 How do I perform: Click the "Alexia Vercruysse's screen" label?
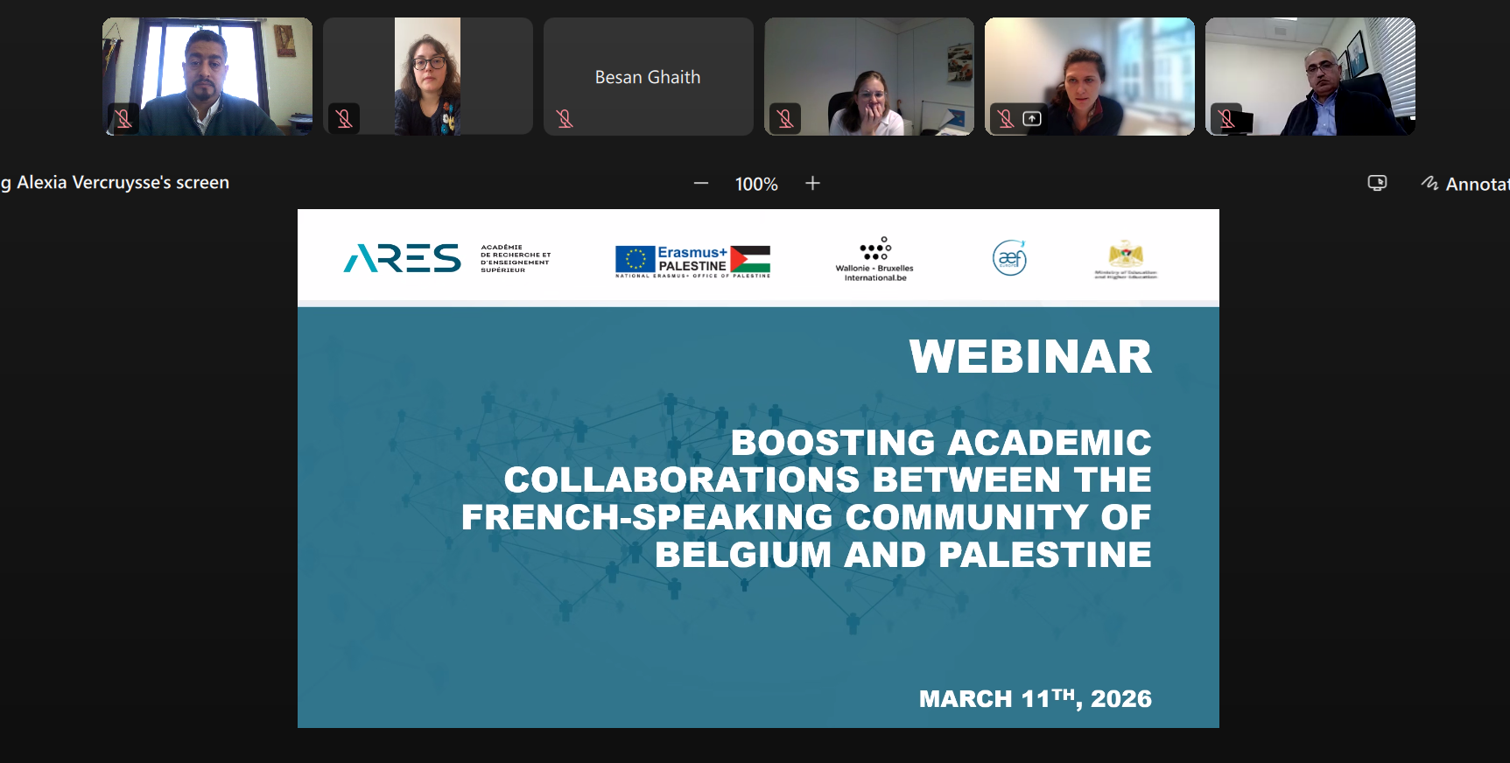point(123,183)
